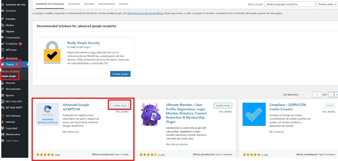Image resolution: width=338 pixels, height=161 pixels.
Task: Switch to the Favoritos tab
Action: pyautogui.click(x=123, y=4)
